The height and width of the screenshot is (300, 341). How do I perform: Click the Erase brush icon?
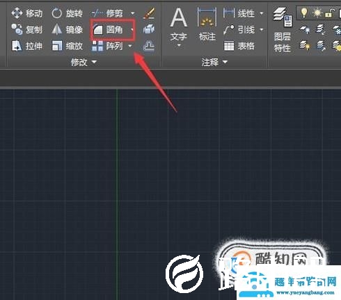pos(149,13)
